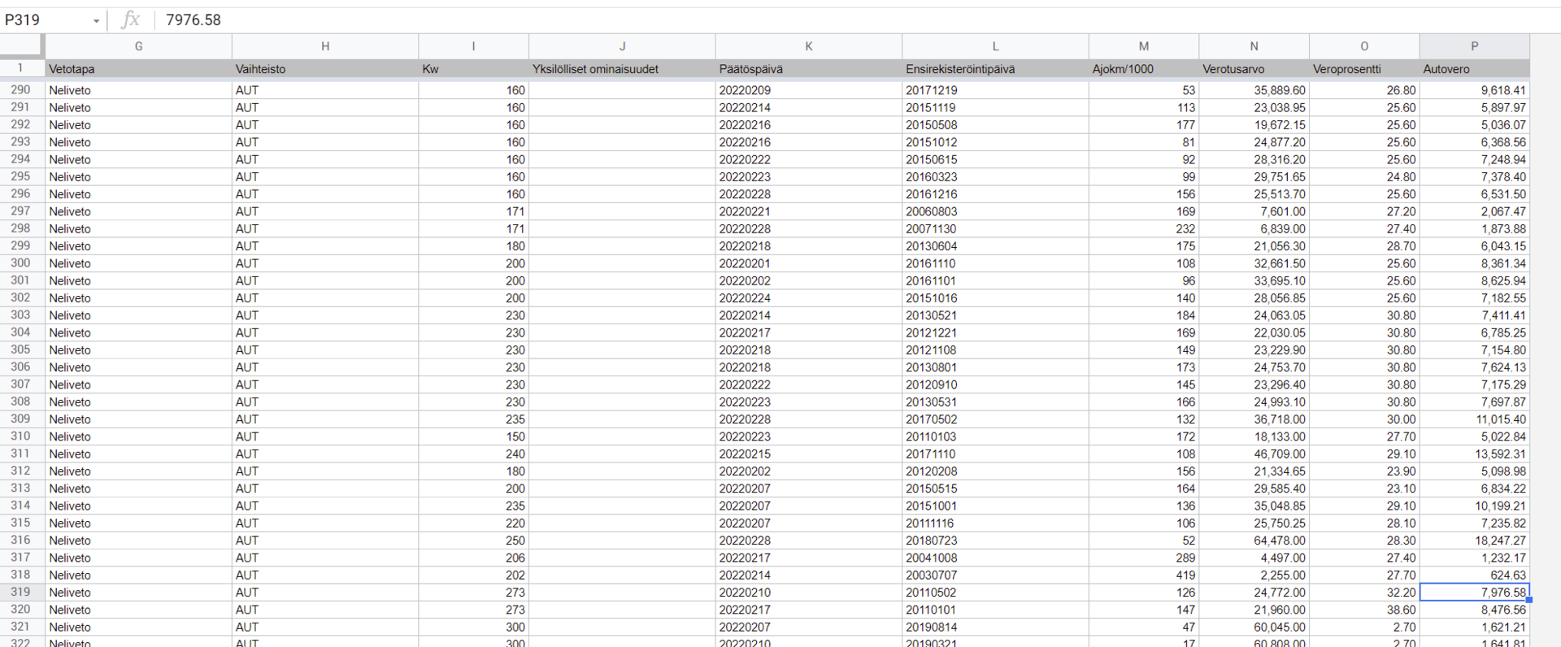
Task: Click the Verotusarvo cell showing 64,478.00
Action: 1254,541
